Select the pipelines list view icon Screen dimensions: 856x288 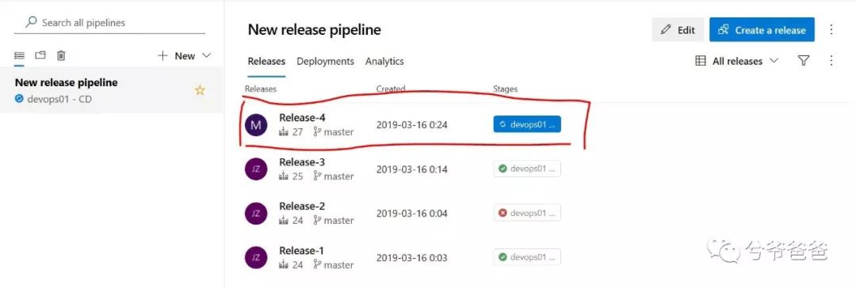(19, 55)
